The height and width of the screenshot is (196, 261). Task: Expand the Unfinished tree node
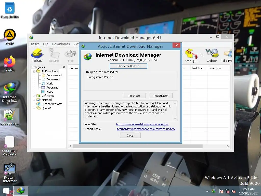click(34, 96)
